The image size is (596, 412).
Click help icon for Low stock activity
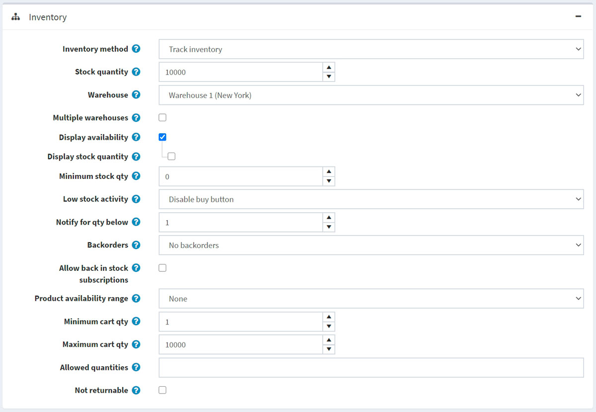(136, 199)
